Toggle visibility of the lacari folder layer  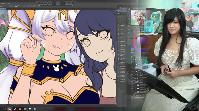pos(132,75)
